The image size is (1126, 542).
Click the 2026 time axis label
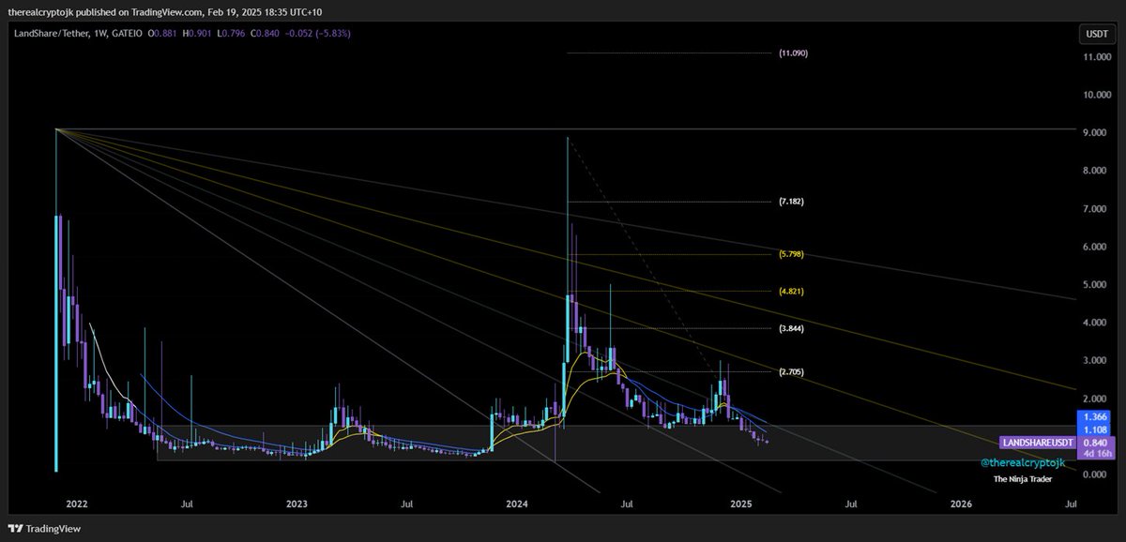961,504
